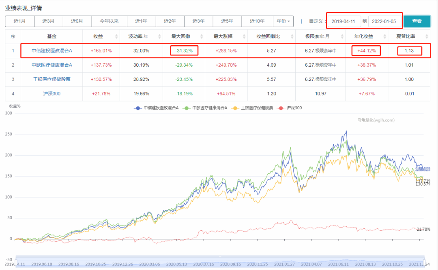The width and height of the screenshot is (438, 270).
Task: Switch to 今年以来 range tab
Action: (x=109, y=21)
